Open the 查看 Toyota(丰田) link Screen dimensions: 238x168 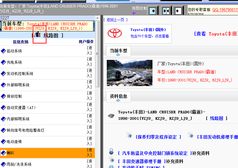216,34
